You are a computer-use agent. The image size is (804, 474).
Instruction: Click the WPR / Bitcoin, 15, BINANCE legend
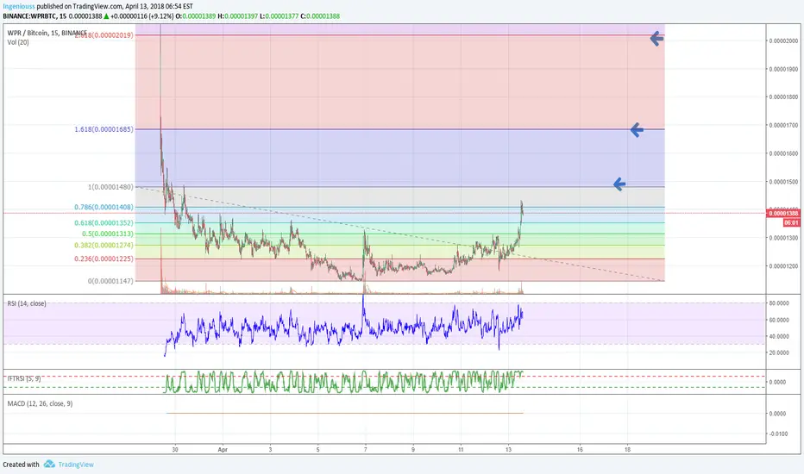click(x=47, y=33)
